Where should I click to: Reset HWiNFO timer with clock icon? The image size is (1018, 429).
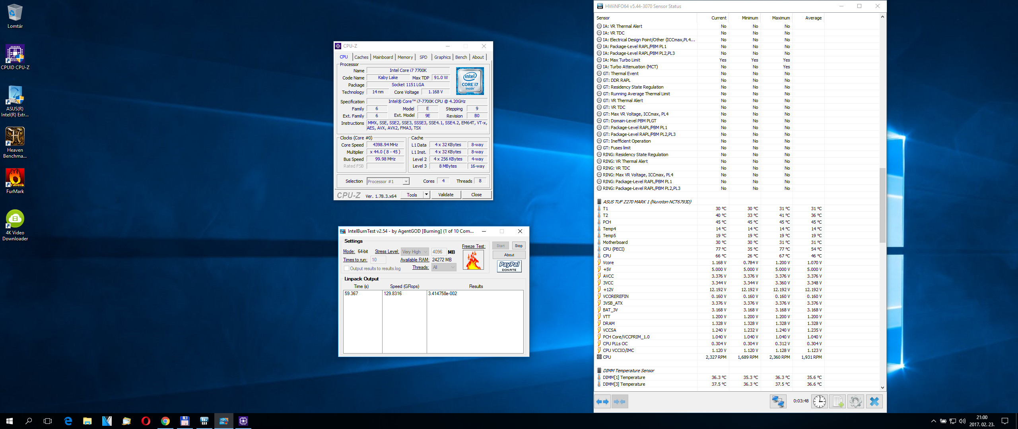(x=819, y=402)
